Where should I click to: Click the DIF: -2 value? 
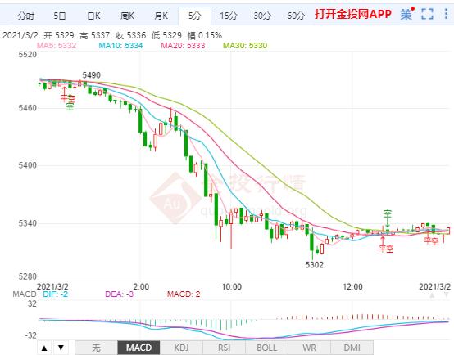[x=55, y=294]
